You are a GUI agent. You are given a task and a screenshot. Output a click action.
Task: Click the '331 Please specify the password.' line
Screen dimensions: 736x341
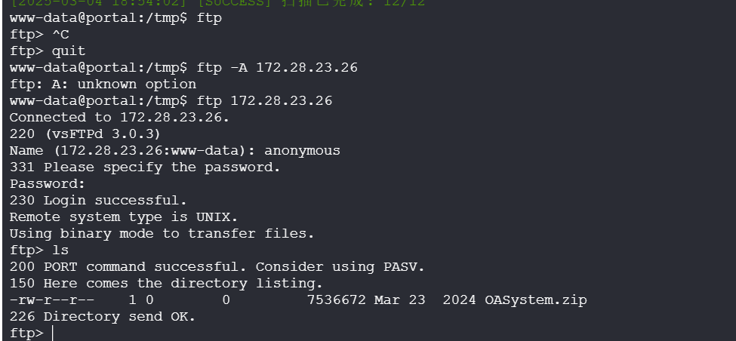pos(145,167)
